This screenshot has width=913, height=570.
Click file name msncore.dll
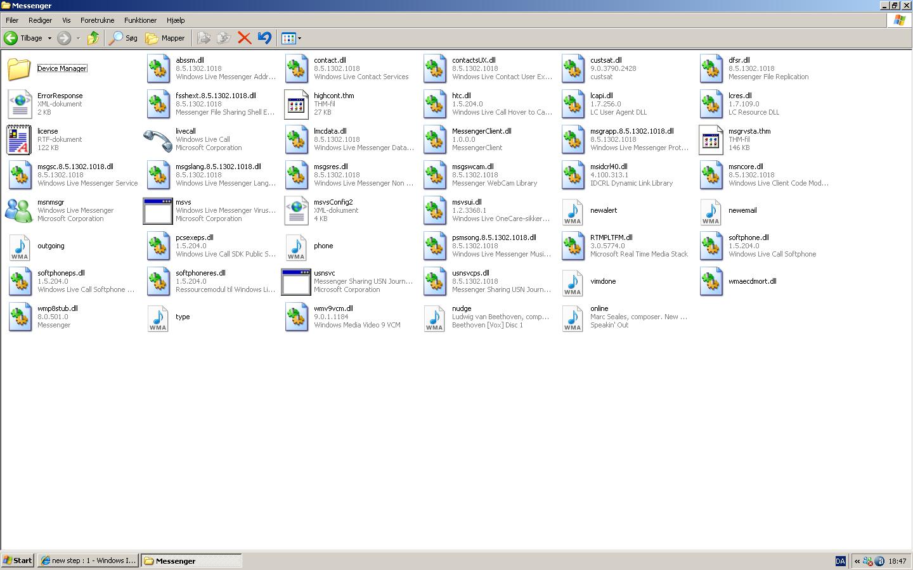746,167
